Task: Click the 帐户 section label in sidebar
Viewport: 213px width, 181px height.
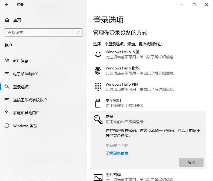Action: 8,45
